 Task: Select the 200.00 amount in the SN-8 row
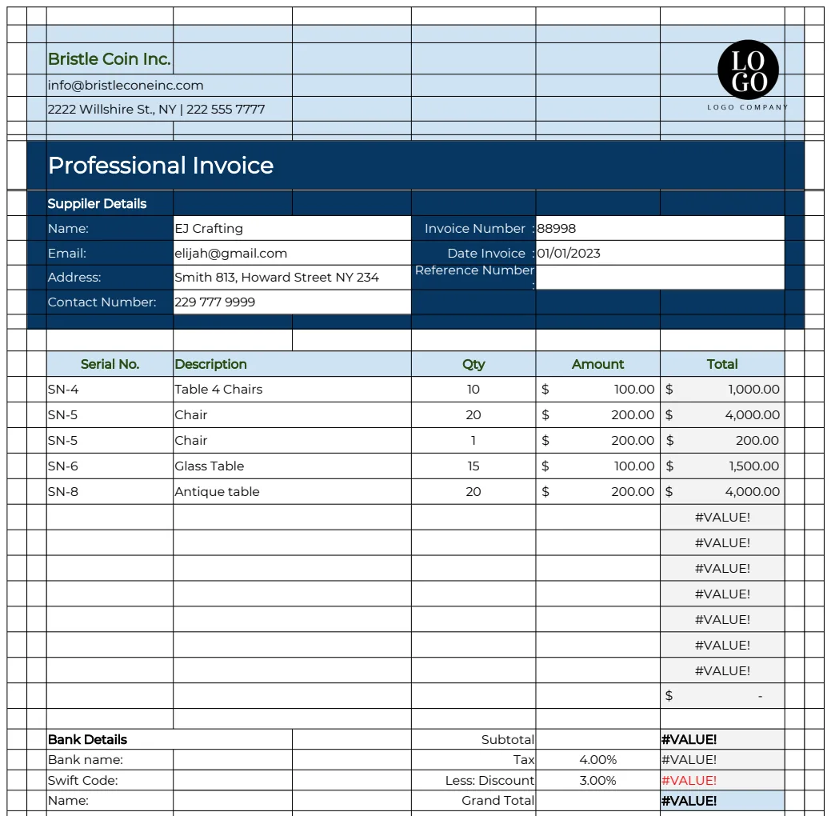(597, 491)
